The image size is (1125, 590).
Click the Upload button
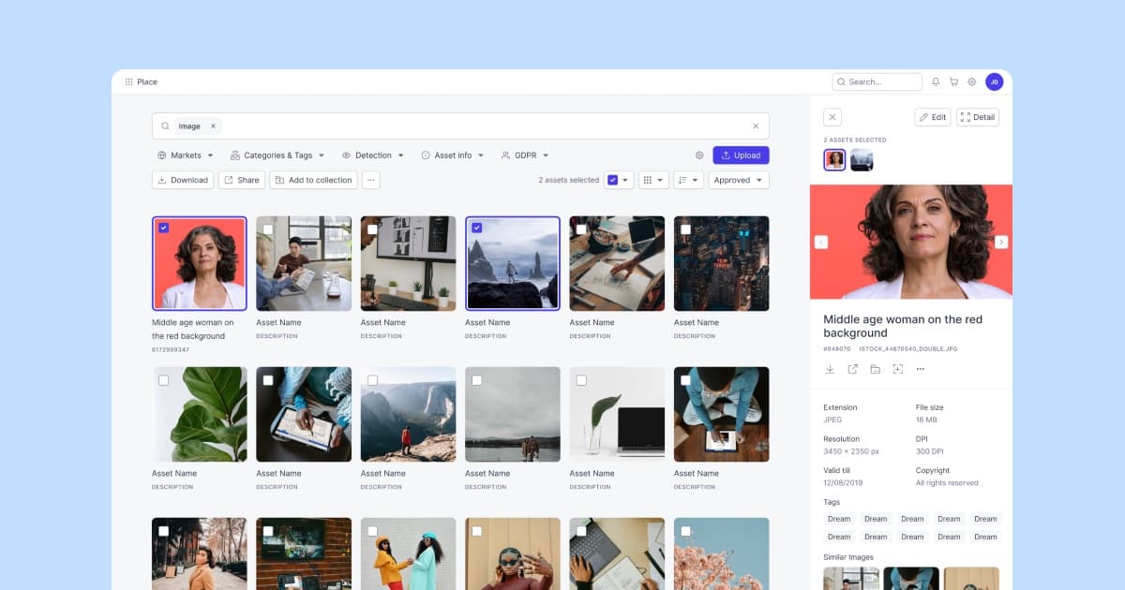(x=741, y=155)
